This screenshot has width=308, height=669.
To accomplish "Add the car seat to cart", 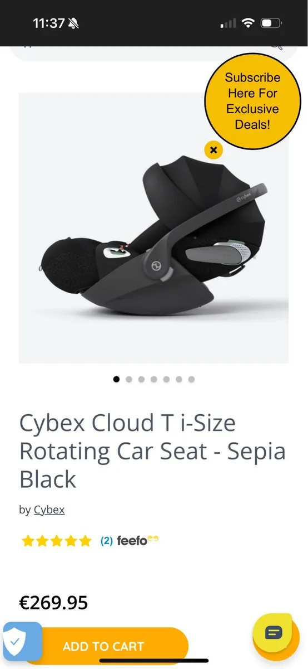I will click(103, 647).
